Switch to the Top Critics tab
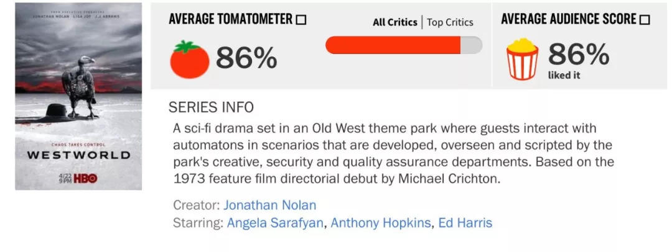This screenshot has height=252, width=672. pos(450,22)
